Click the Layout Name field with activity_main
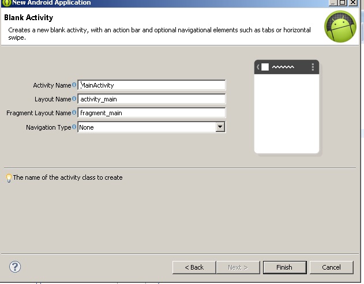The image size is (364, 284). click(x=152, y=99)
